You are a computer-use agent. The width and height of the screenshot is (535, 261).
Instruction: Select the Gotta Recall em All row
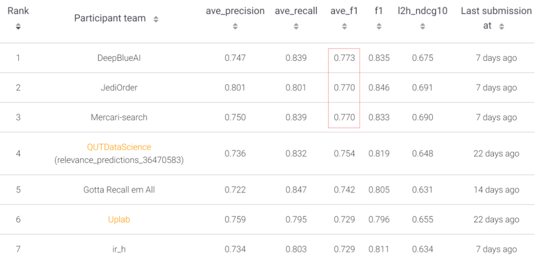pyautogui.click(x=119, y=190)
